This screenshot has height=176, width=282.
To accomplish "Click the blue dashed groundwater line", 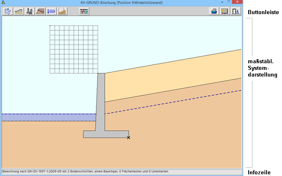I will click(x=175, y=102).
